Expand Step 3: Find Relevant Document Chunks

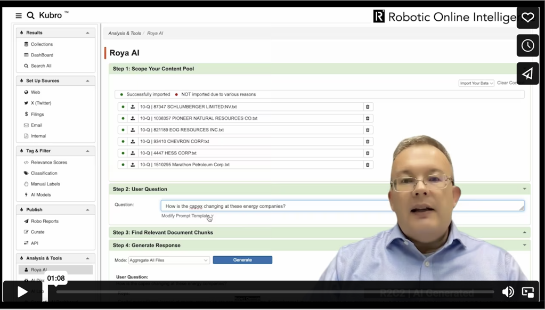[525, 232]
